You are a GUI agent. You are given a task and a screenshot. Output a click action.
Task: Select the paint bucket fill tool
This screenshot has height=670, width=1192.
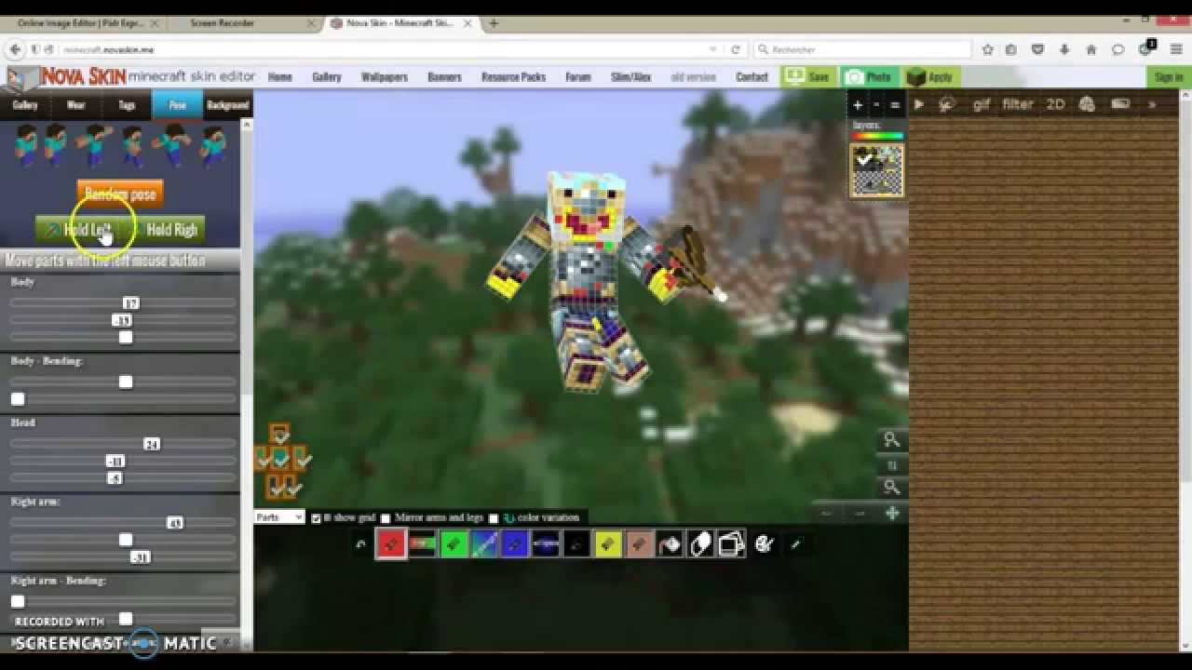point(670,543)
